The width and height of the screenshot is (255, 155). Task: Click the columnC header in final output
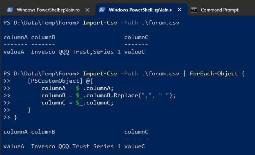click(136, 132)
